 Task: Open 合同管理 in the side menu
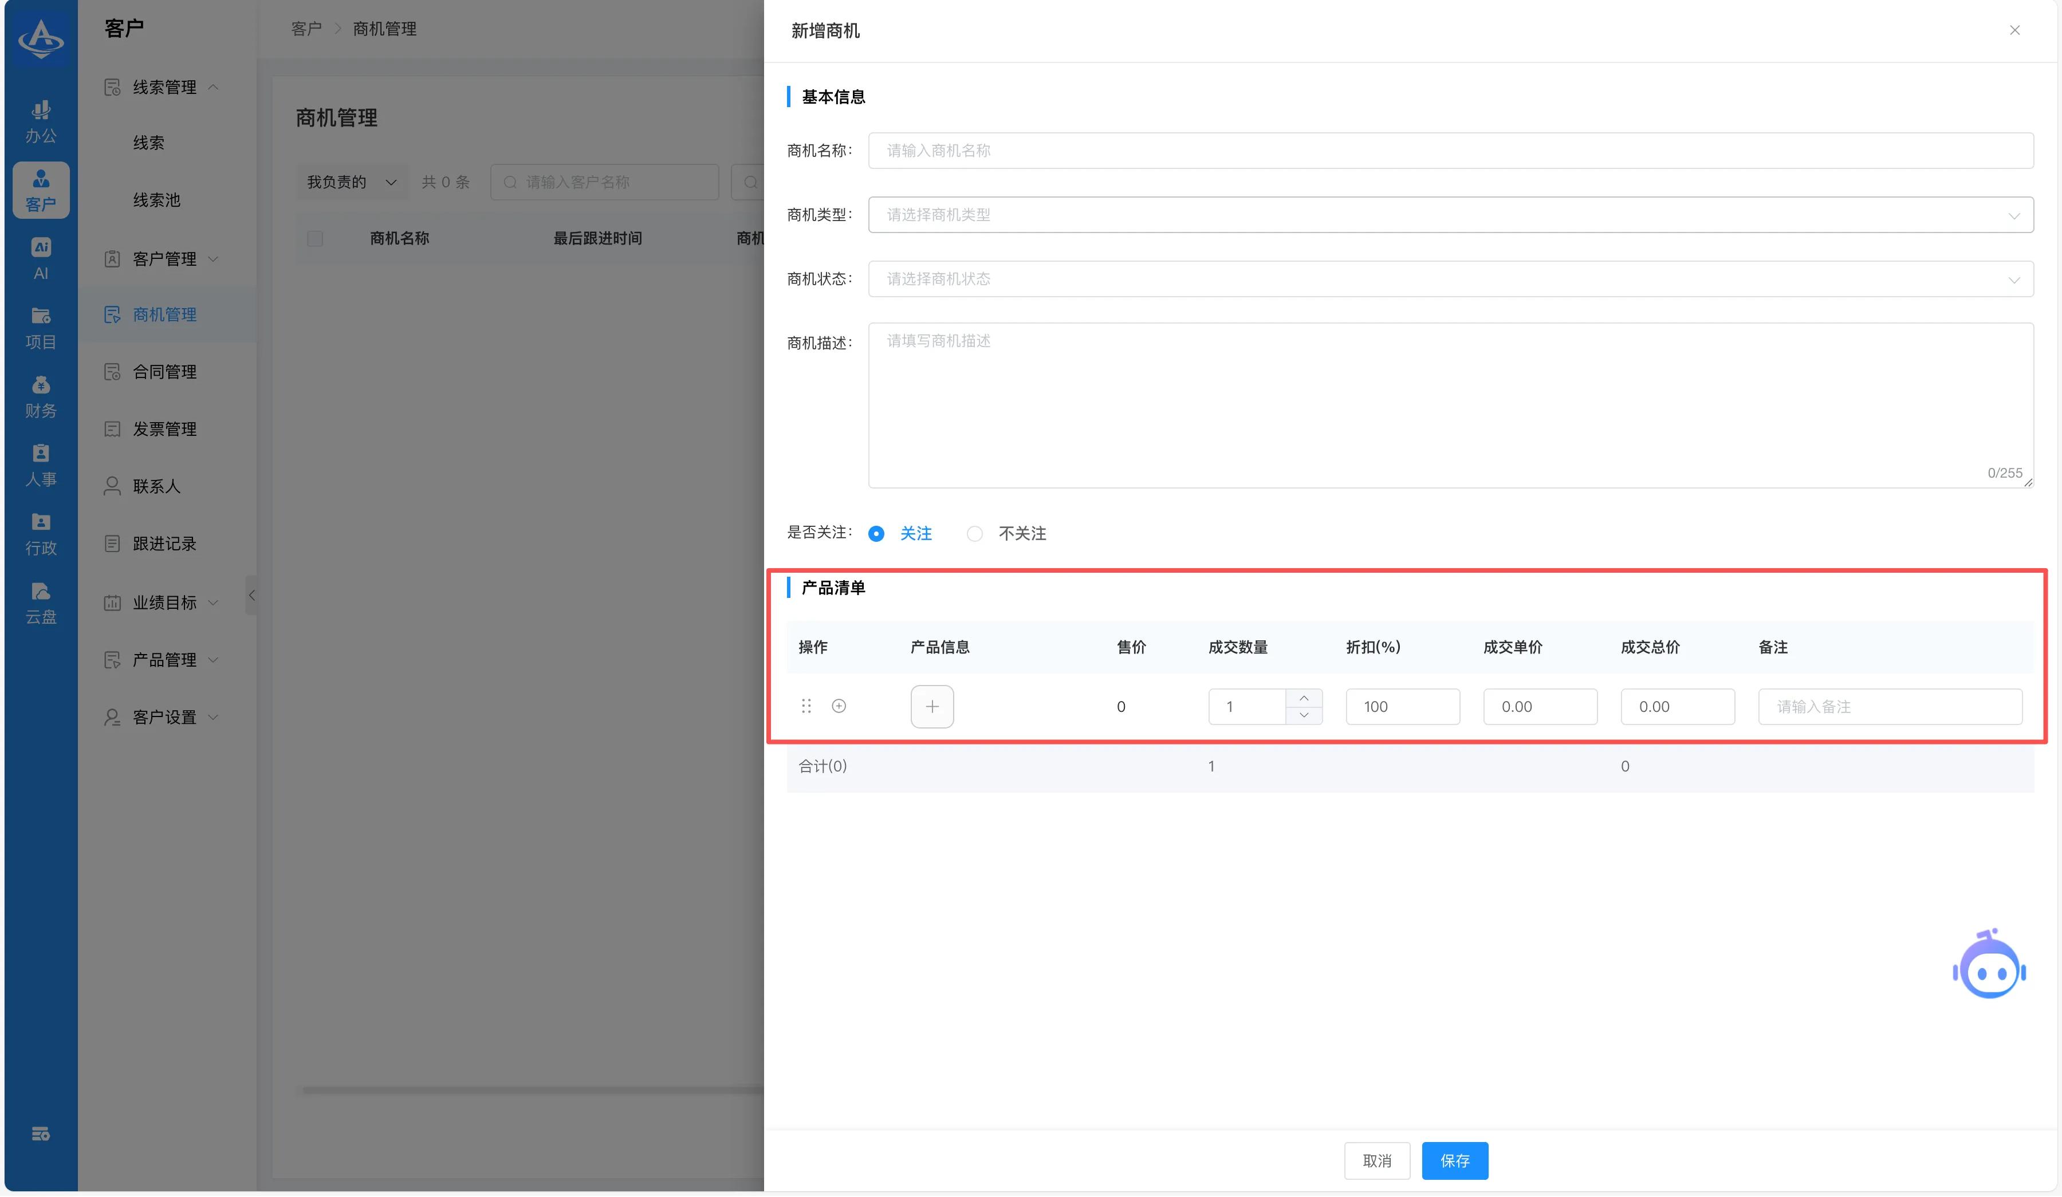coord(164,372)
